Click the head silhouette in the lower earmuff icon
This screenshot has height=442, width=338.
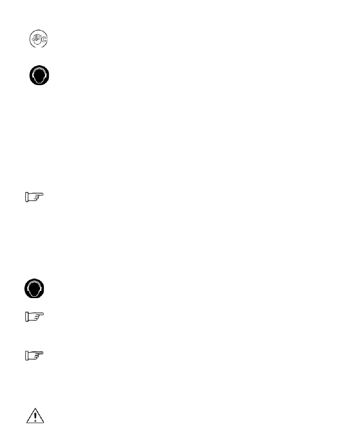click(x=35, y=289)
